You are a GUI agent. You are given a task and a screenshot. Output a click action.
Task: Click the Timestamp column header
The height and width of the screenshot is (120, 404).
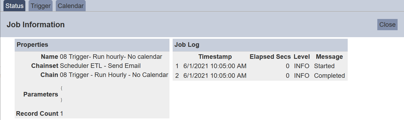click(x=215, y=57)
